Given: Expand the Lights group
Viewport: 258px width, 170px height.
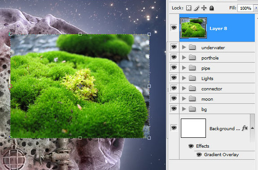Looking at the screenshot, I should [184, 78].
